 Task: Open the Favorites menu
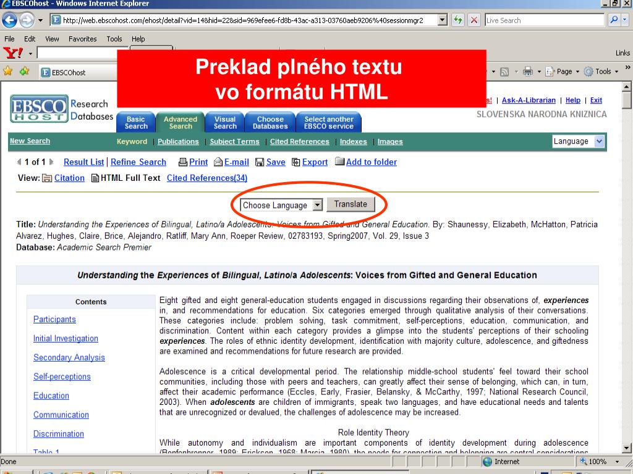pyautogui.click(x=82, y=39)
